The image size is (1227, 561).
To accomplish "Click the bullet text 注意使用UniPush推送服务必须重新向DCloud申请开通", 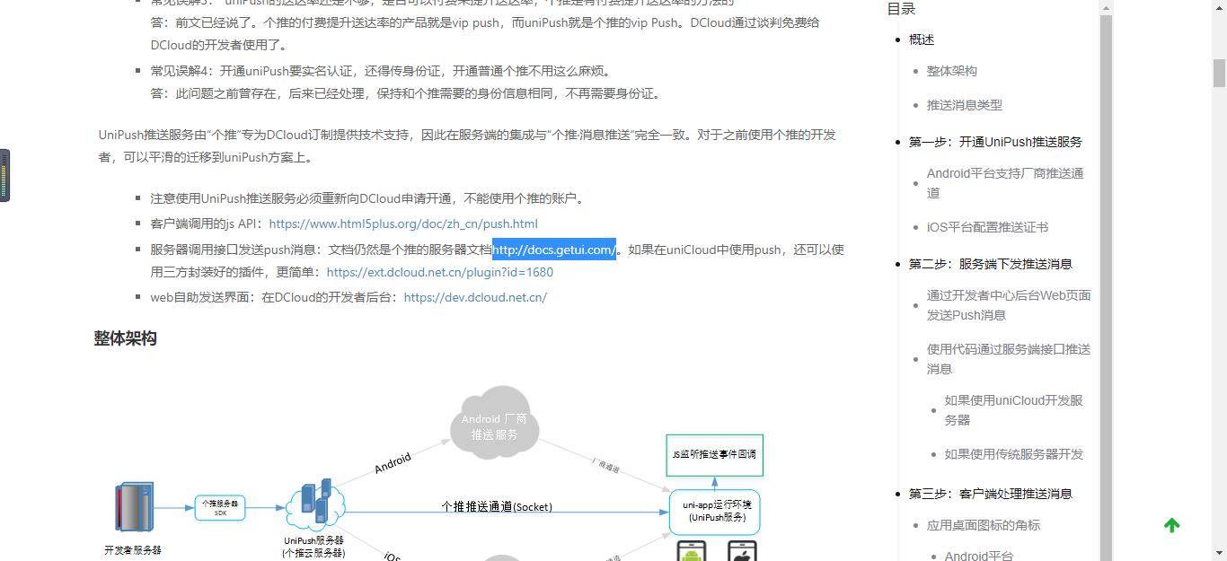I will tap(368, 198).
